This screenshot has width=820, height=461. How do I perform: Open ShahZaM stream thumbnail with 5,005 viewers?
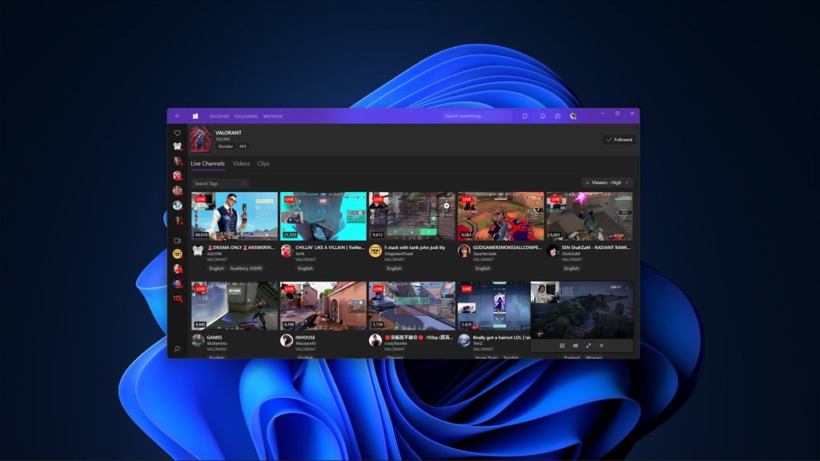(x=589, y=216)
